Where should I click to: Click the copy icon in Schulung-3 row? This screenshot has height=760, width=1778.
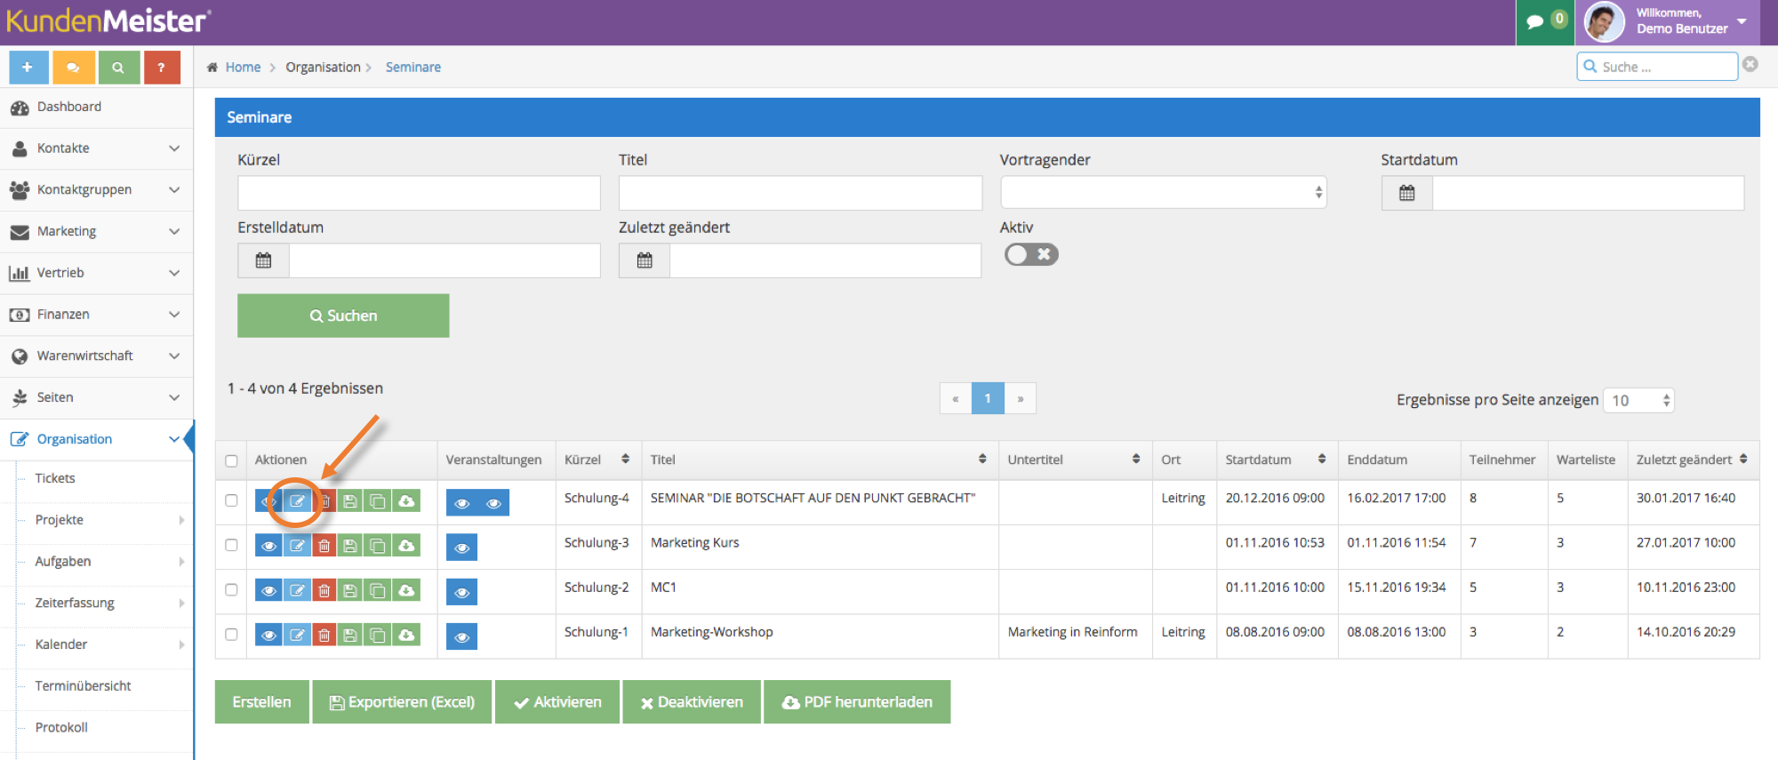pos(378,546)
